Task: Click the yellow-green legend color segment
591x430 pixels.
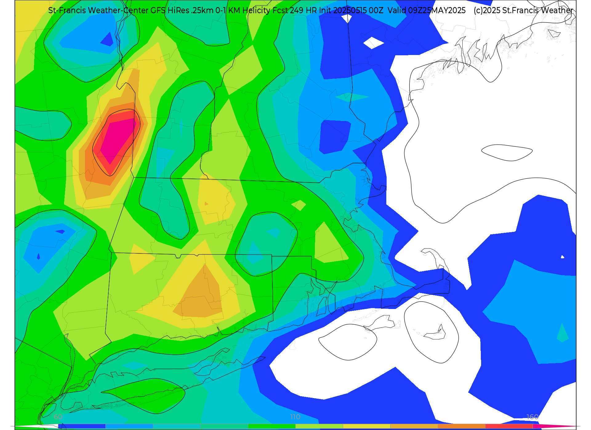Action: click(x=319, y=426)
